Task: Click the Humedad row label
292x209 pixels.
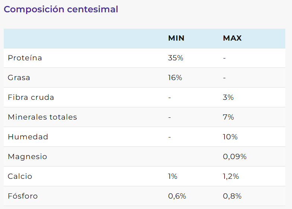Action: (x=28, y=137)
